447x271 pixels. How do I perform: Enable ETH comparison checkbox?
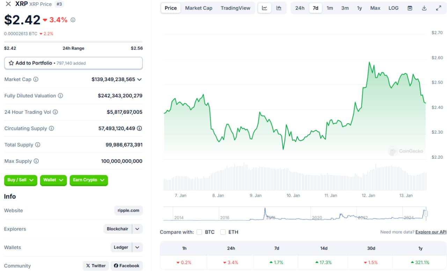point(223,232)
